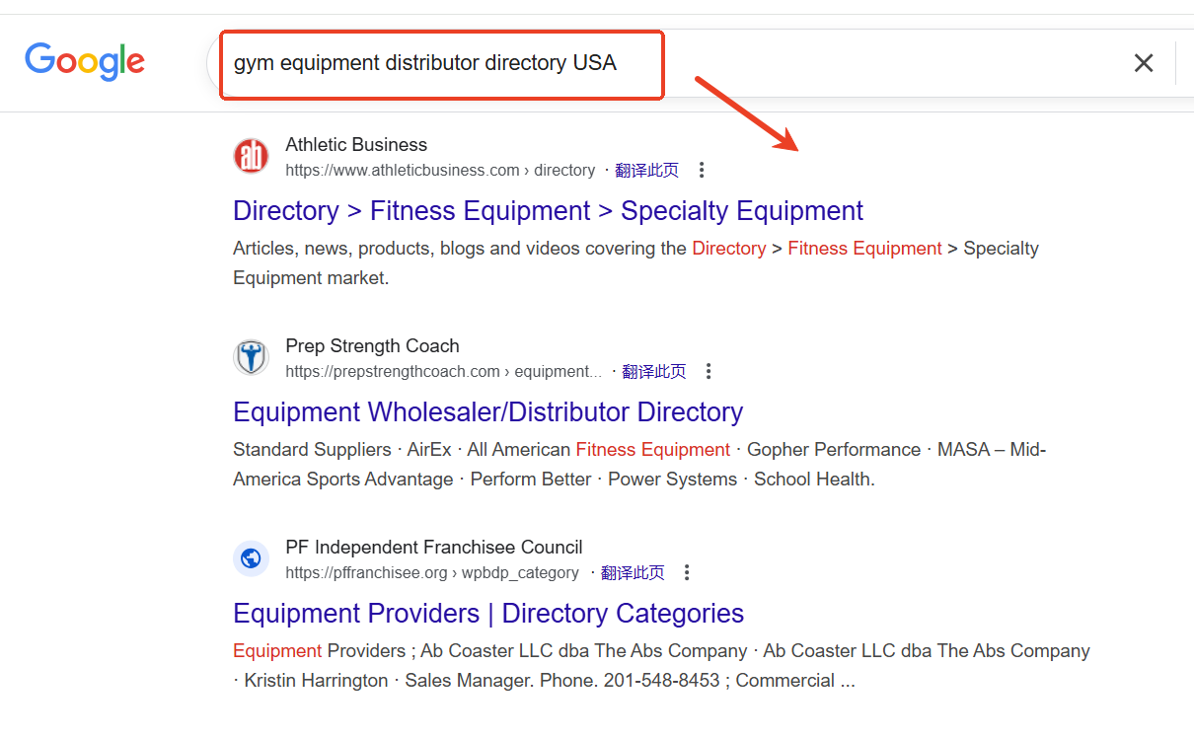Viewport: 1194px width, 740px height.
Task: Open the three-dot menu for PF Franchisee result
Action: tap(687, 572)
